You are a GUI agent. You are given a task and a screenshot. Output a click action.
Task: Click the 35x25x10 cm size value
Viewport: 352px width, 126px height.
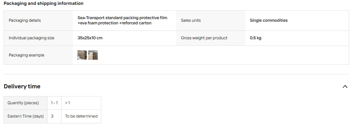pyautogui.click(x=90, y=38)
